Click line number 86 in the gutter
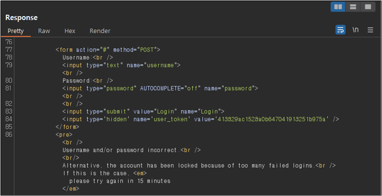 coord(9,135)
